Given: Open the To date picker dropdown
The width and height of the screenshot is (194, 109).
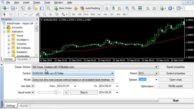Looking at the screenshot, I should [117, 86].
